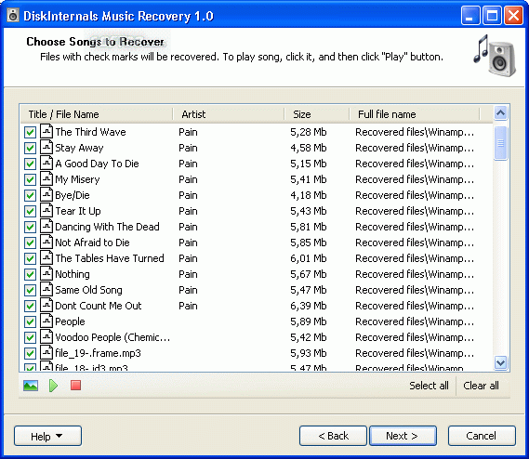Image resolution: width=529 pixels, height=459 pixels.
Task: Click file icon next to Stay Away
Action: [46, 147]
